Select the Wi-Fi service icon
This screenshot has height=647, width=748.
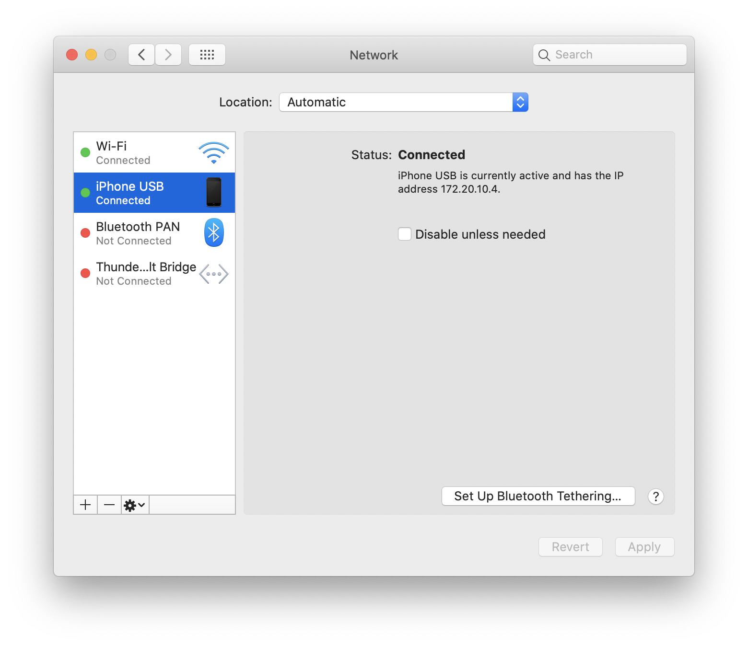[x=213, y=152]
